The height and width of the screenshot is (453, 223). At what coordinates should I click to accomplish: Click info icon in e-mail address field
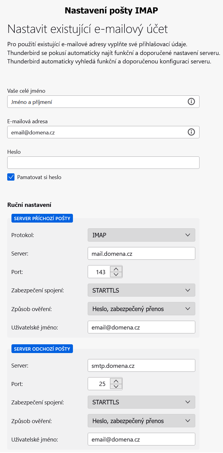pyautogui.click(x=191, y=132)
